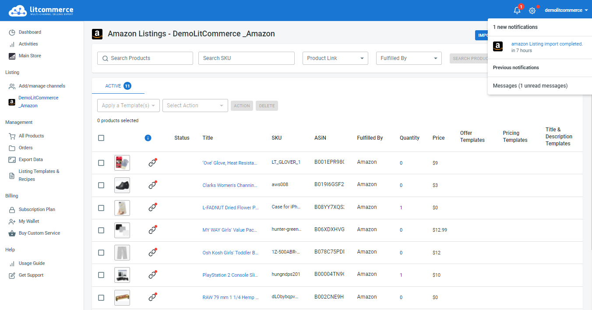Viewport: 592px width, 310px height.
Task: Open notifications bell icon
Action: 517,11
